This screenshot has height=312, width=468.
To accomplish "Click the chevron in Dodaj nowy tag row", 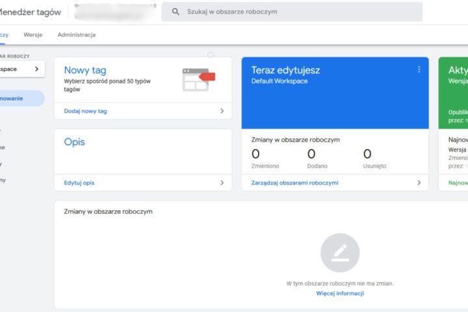I will (x=222, y=111).
